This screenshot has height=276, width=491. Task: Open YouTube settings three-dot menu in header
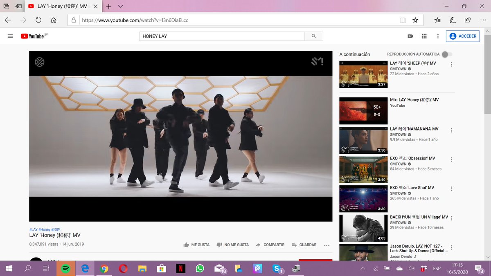click(x=438, y=36)
